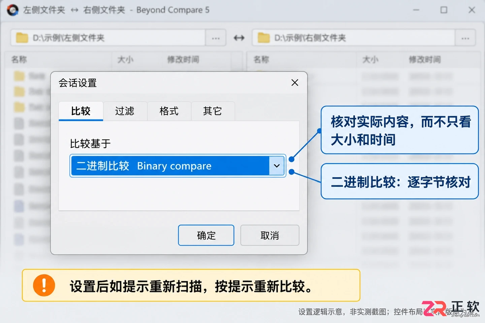This screenshot has height=323, width=485.
Task: Open the right folder browse (…) button
Action: click(465, 38)
